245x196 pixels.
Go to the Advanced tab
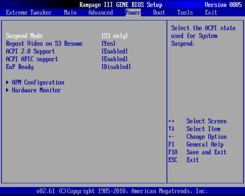tap(101, 13)
